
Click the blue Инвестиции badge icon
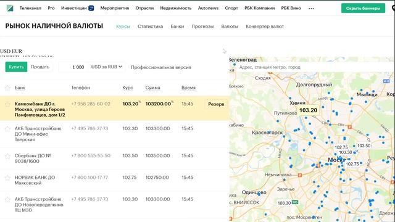pos(91,8)
